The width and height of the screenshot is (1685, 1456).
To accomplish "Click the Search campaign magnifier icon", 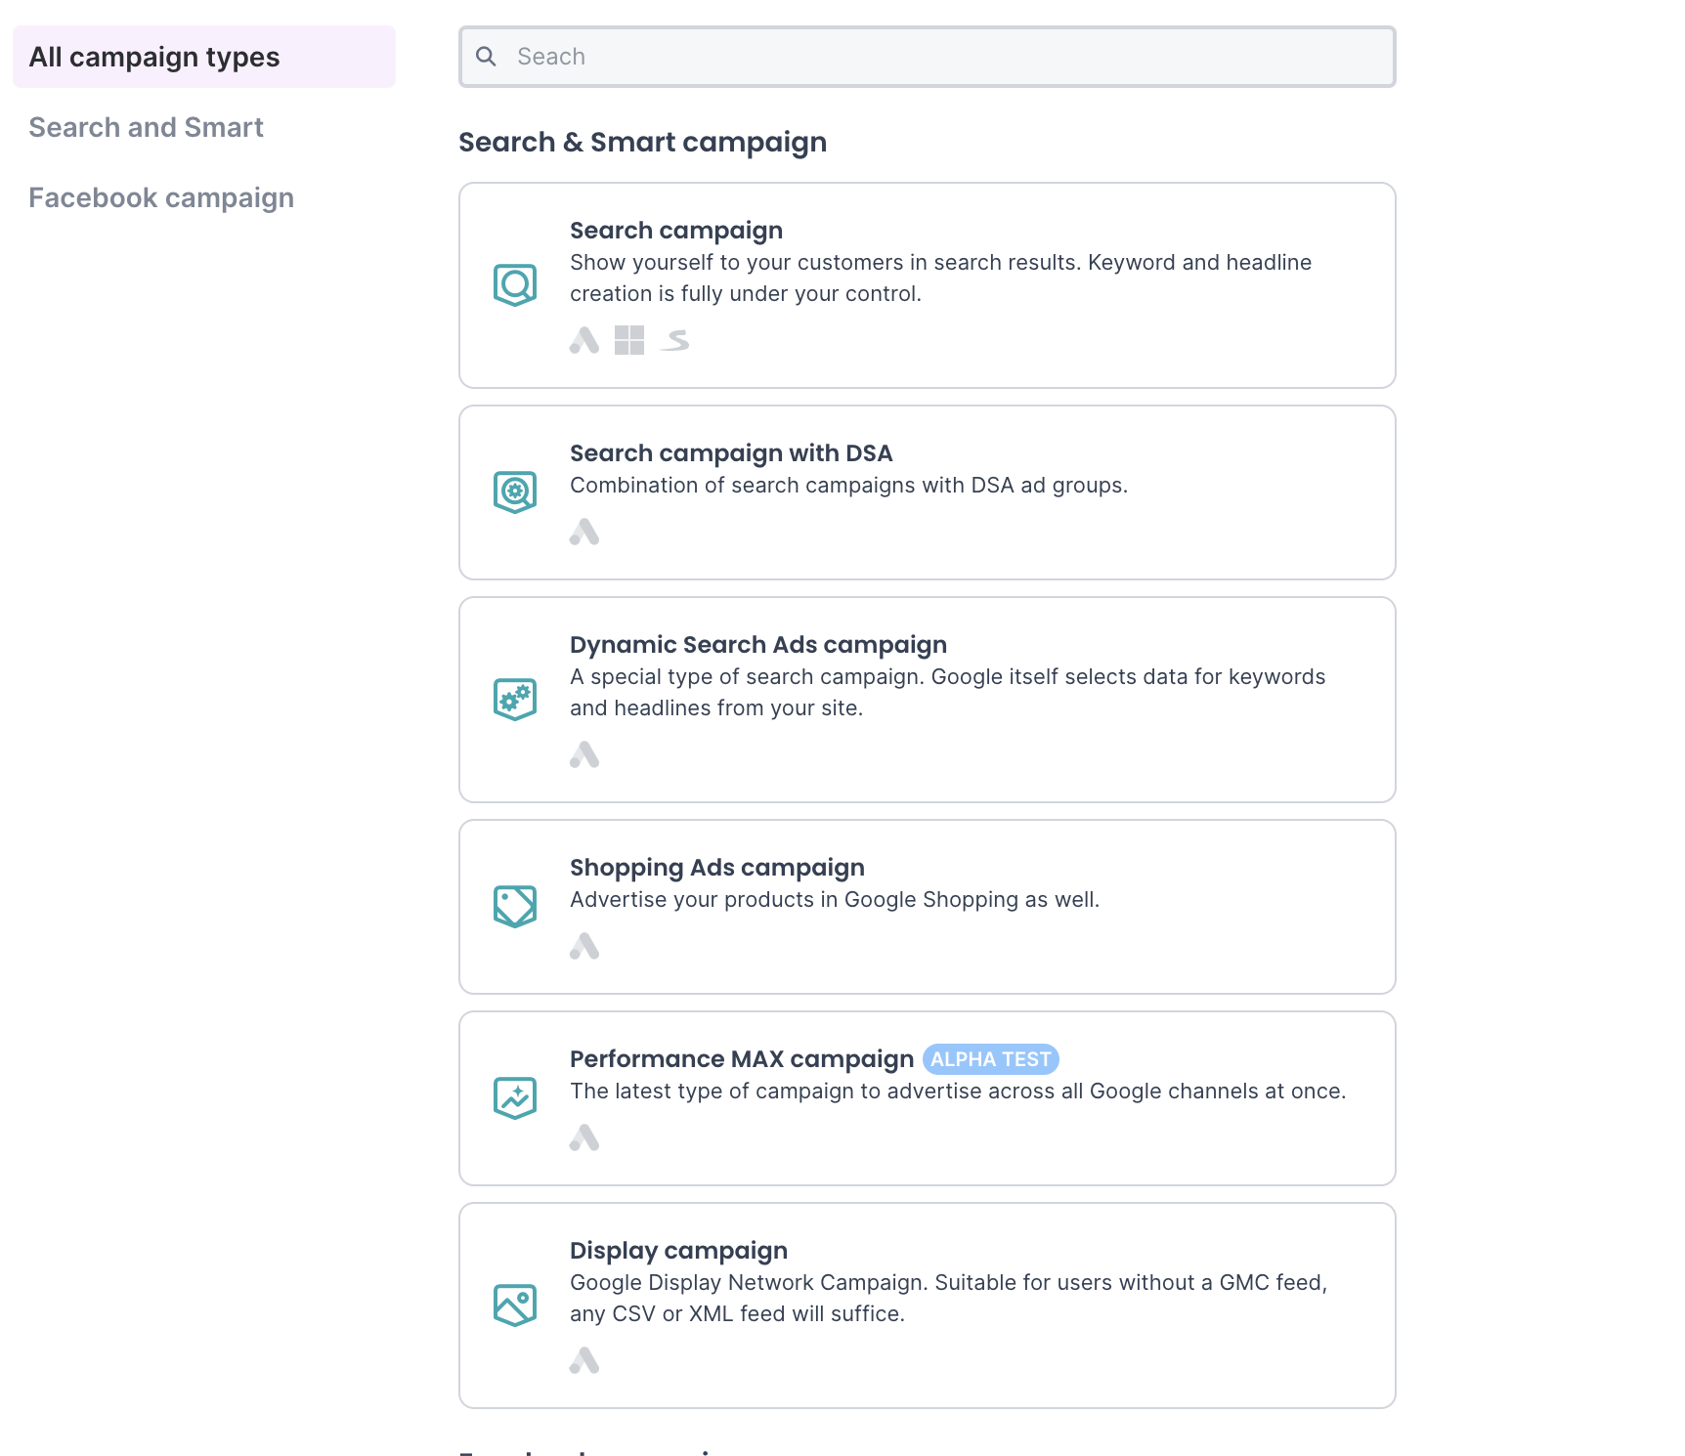I will (515, 285).
